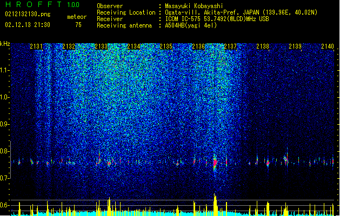
Task: Click the 1.1 kHz axis label
Action: click(x=4, y=70)
